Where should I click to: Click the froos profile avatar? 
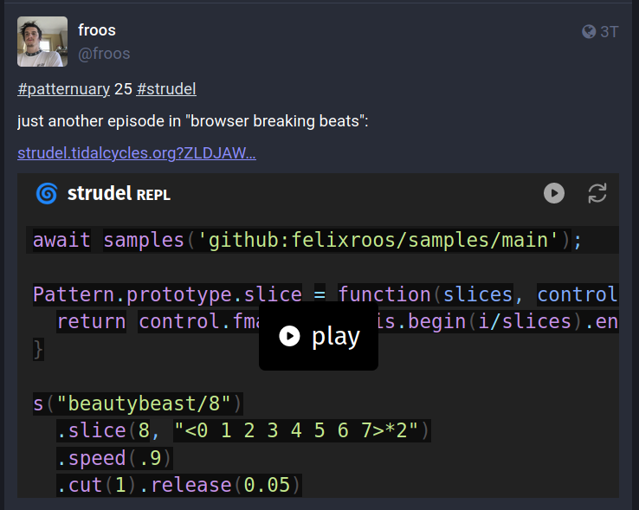click(x=42, y=42)
